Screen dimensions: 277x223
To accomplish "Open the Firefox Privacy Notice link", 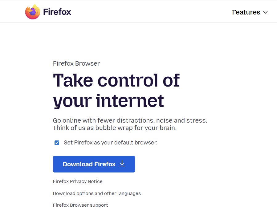I will click(x=77, y=181).
